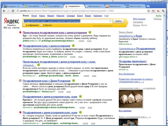Open the wrench settings menu
The image size is (168, 126).
coord(163,11)
